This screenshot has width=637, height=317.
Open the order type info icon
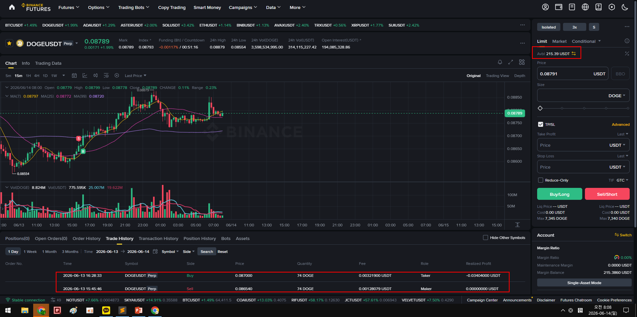pos(627,41)
